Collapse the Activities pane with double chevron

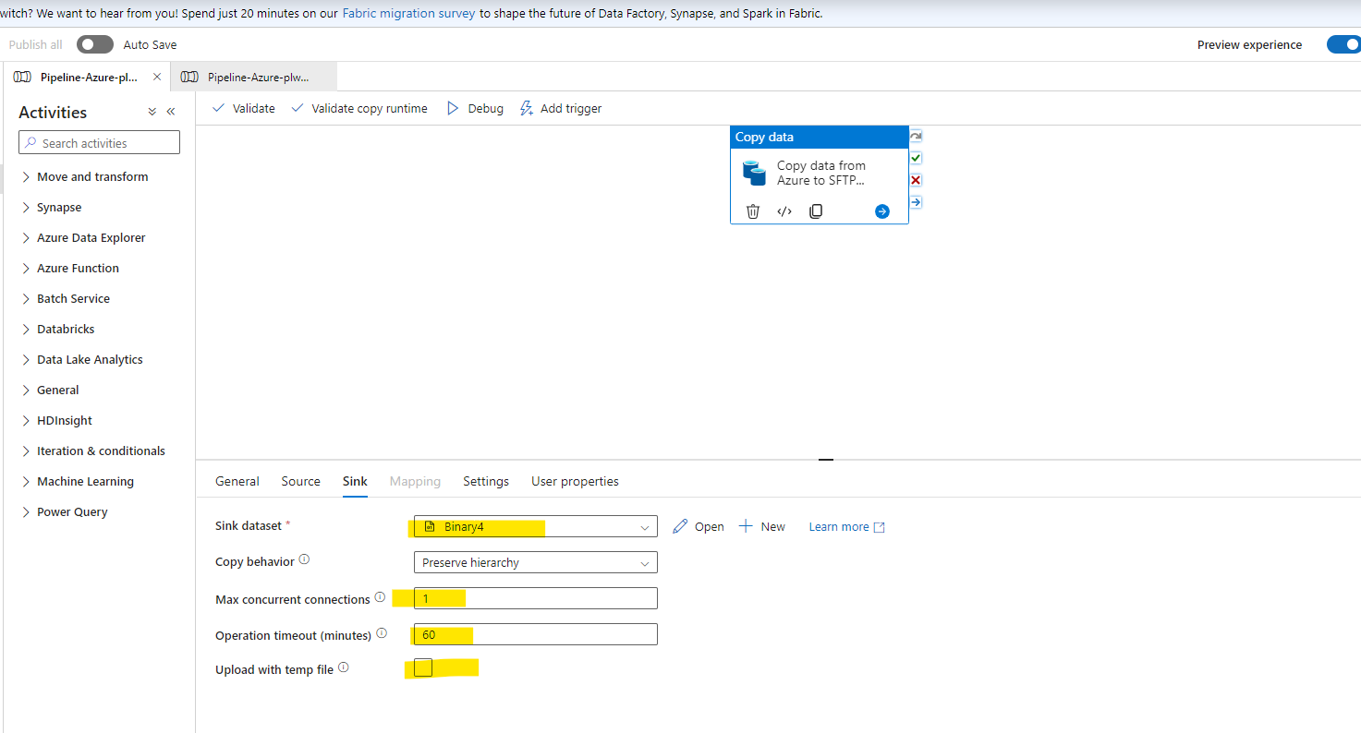point(171,111)
